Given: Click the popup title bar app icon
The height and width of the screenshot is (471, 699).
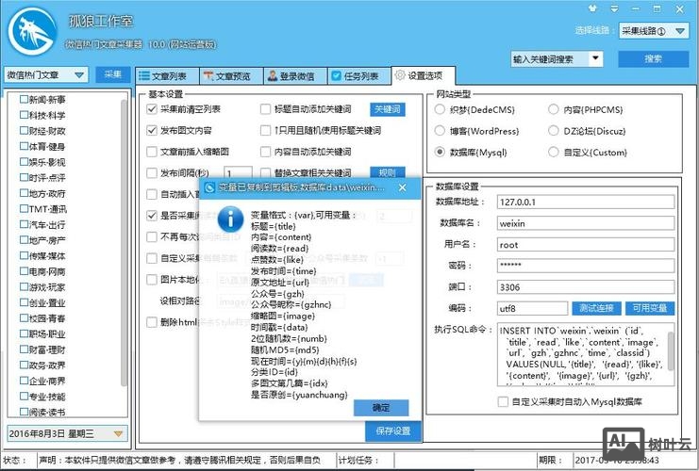Looking at the screenshot, I should coord(209,187).
